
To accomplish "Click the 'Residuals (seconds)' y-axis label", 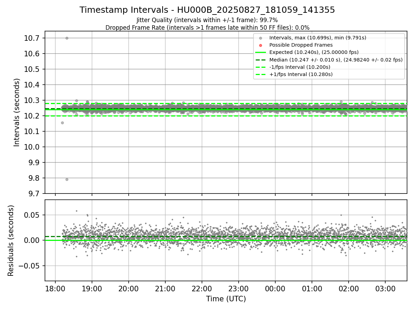I will tap(11, 241).
